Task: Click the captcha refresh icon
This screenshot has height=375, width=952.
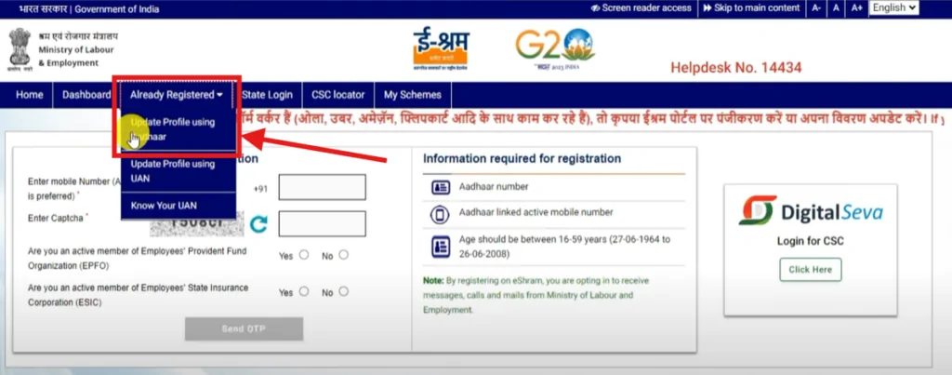Action: coord(258,225)
